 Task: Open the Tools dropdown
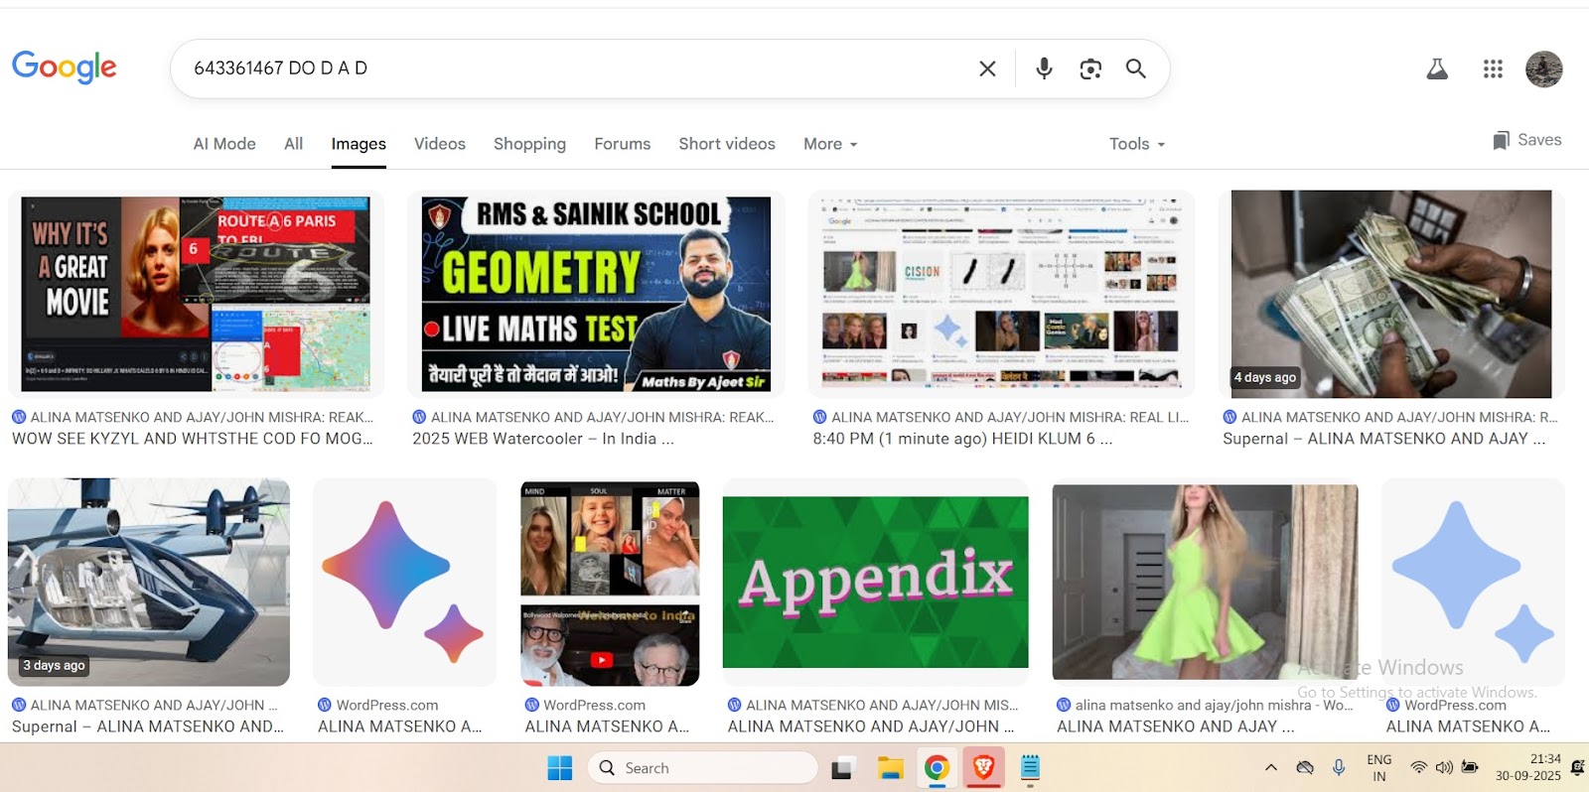(x=1137, y=144)
